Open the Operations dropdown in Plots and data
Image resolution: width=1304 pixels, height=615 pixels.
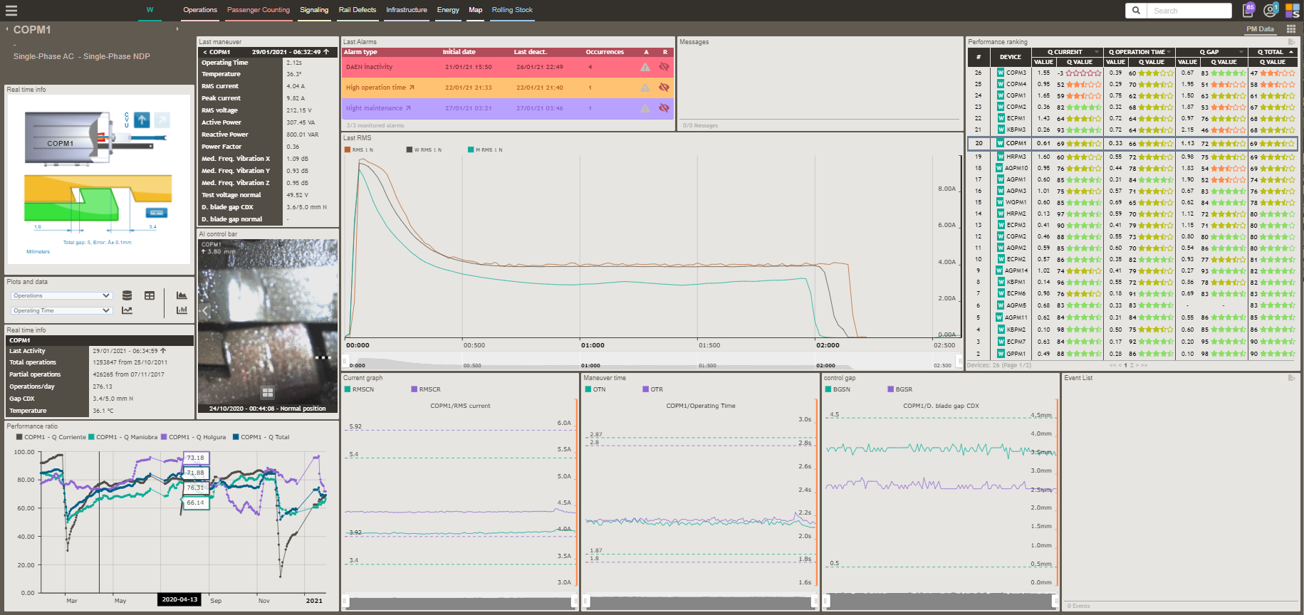coord(61,295)
